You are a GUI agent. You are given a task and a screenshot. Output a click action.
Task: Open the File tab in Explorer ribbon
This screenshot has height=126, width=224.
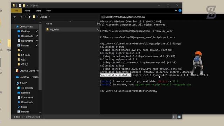point(16,10)
